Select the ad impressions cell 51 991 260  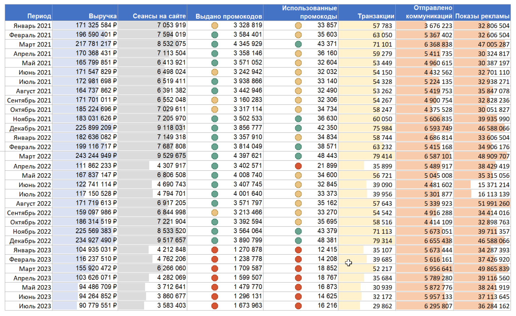coord(482,204)
